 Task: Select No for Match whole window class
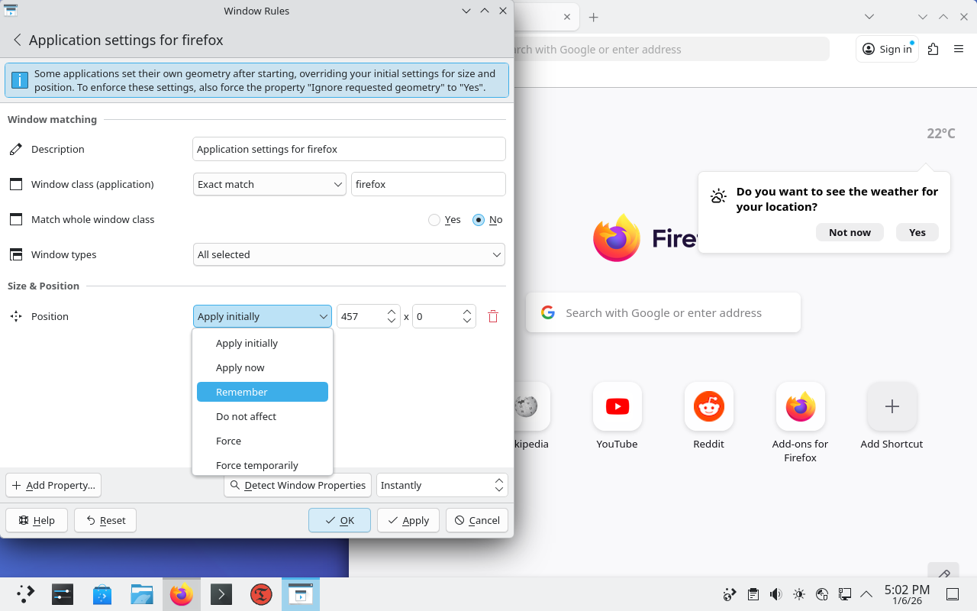tap(479, 220)
